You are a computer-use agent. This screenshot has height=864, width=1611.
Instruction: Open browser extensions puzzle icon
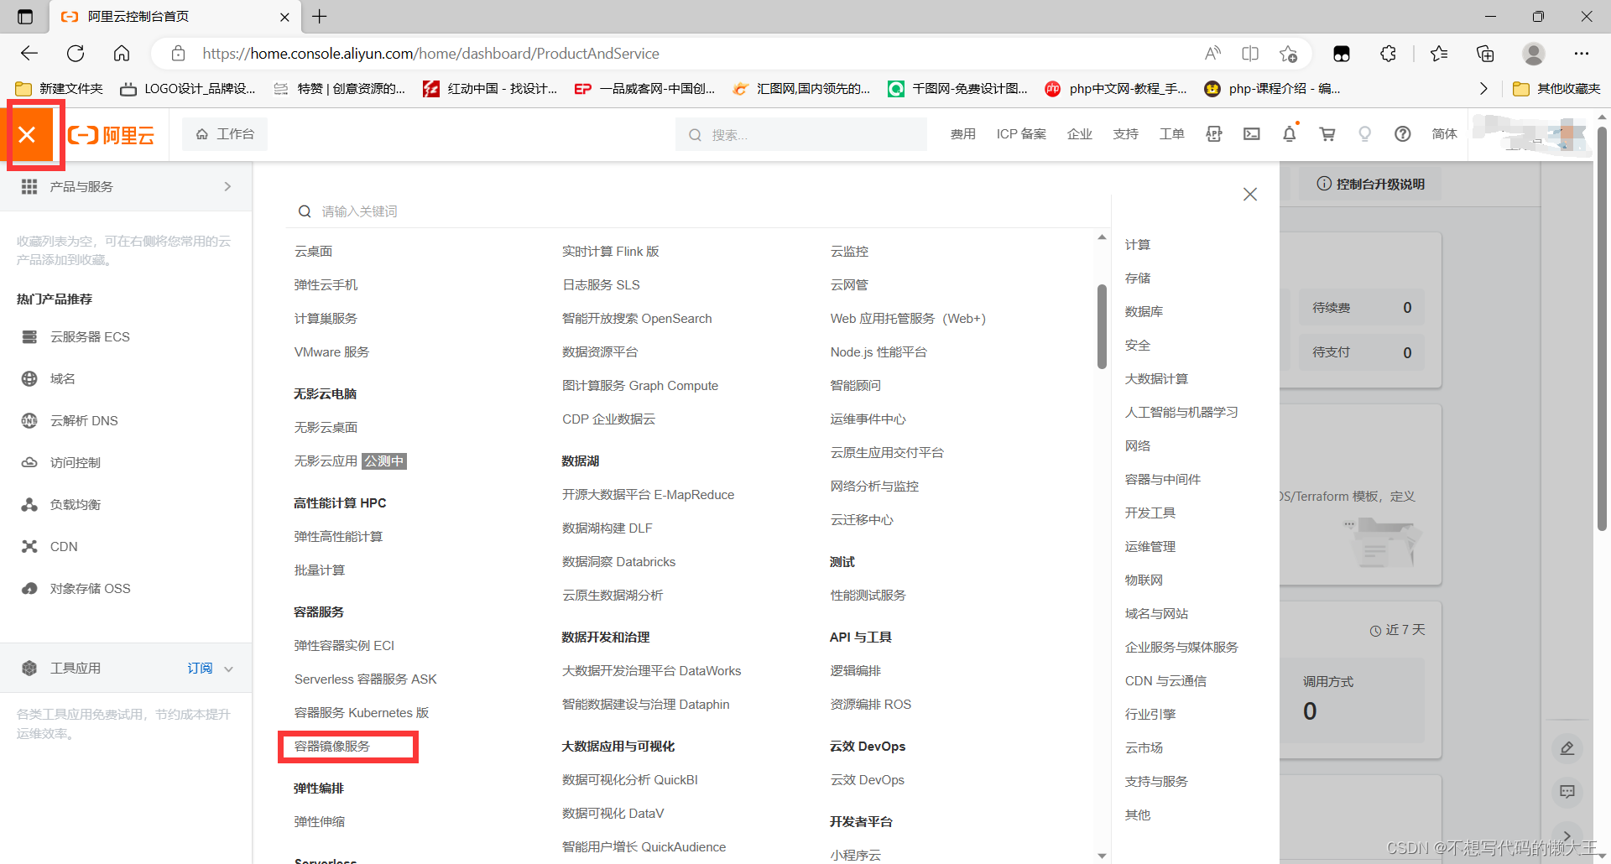[1388, 54]
